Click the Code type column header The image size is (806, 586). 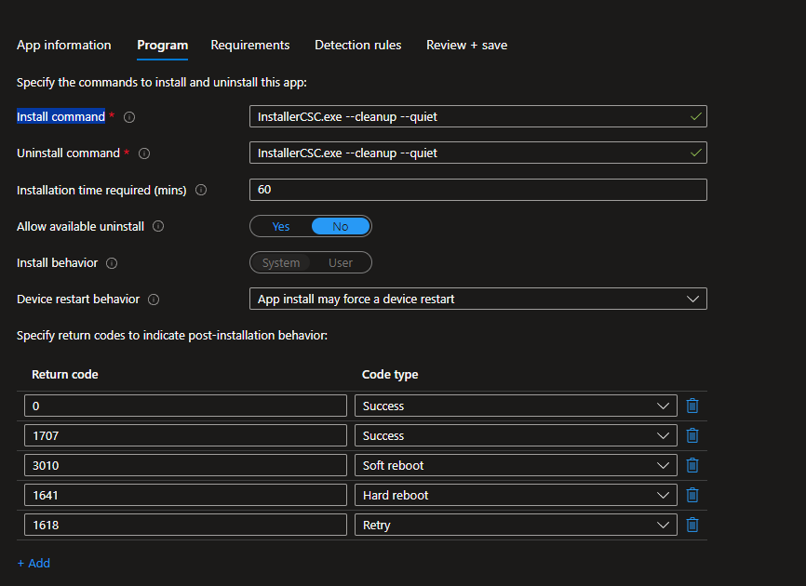(x=390, y=375)
